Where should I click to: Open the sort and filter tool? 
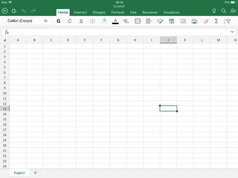[227, 21]
